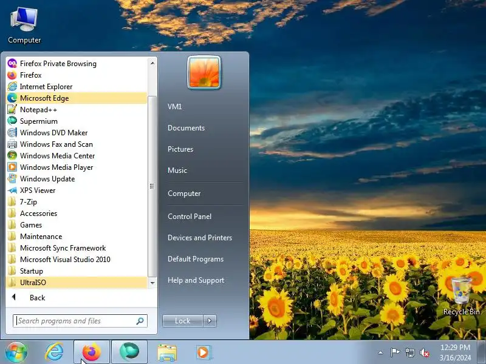Click the taskbar clock and date
This screenshot has height=364, width=486.
click(x=455, y=352)
